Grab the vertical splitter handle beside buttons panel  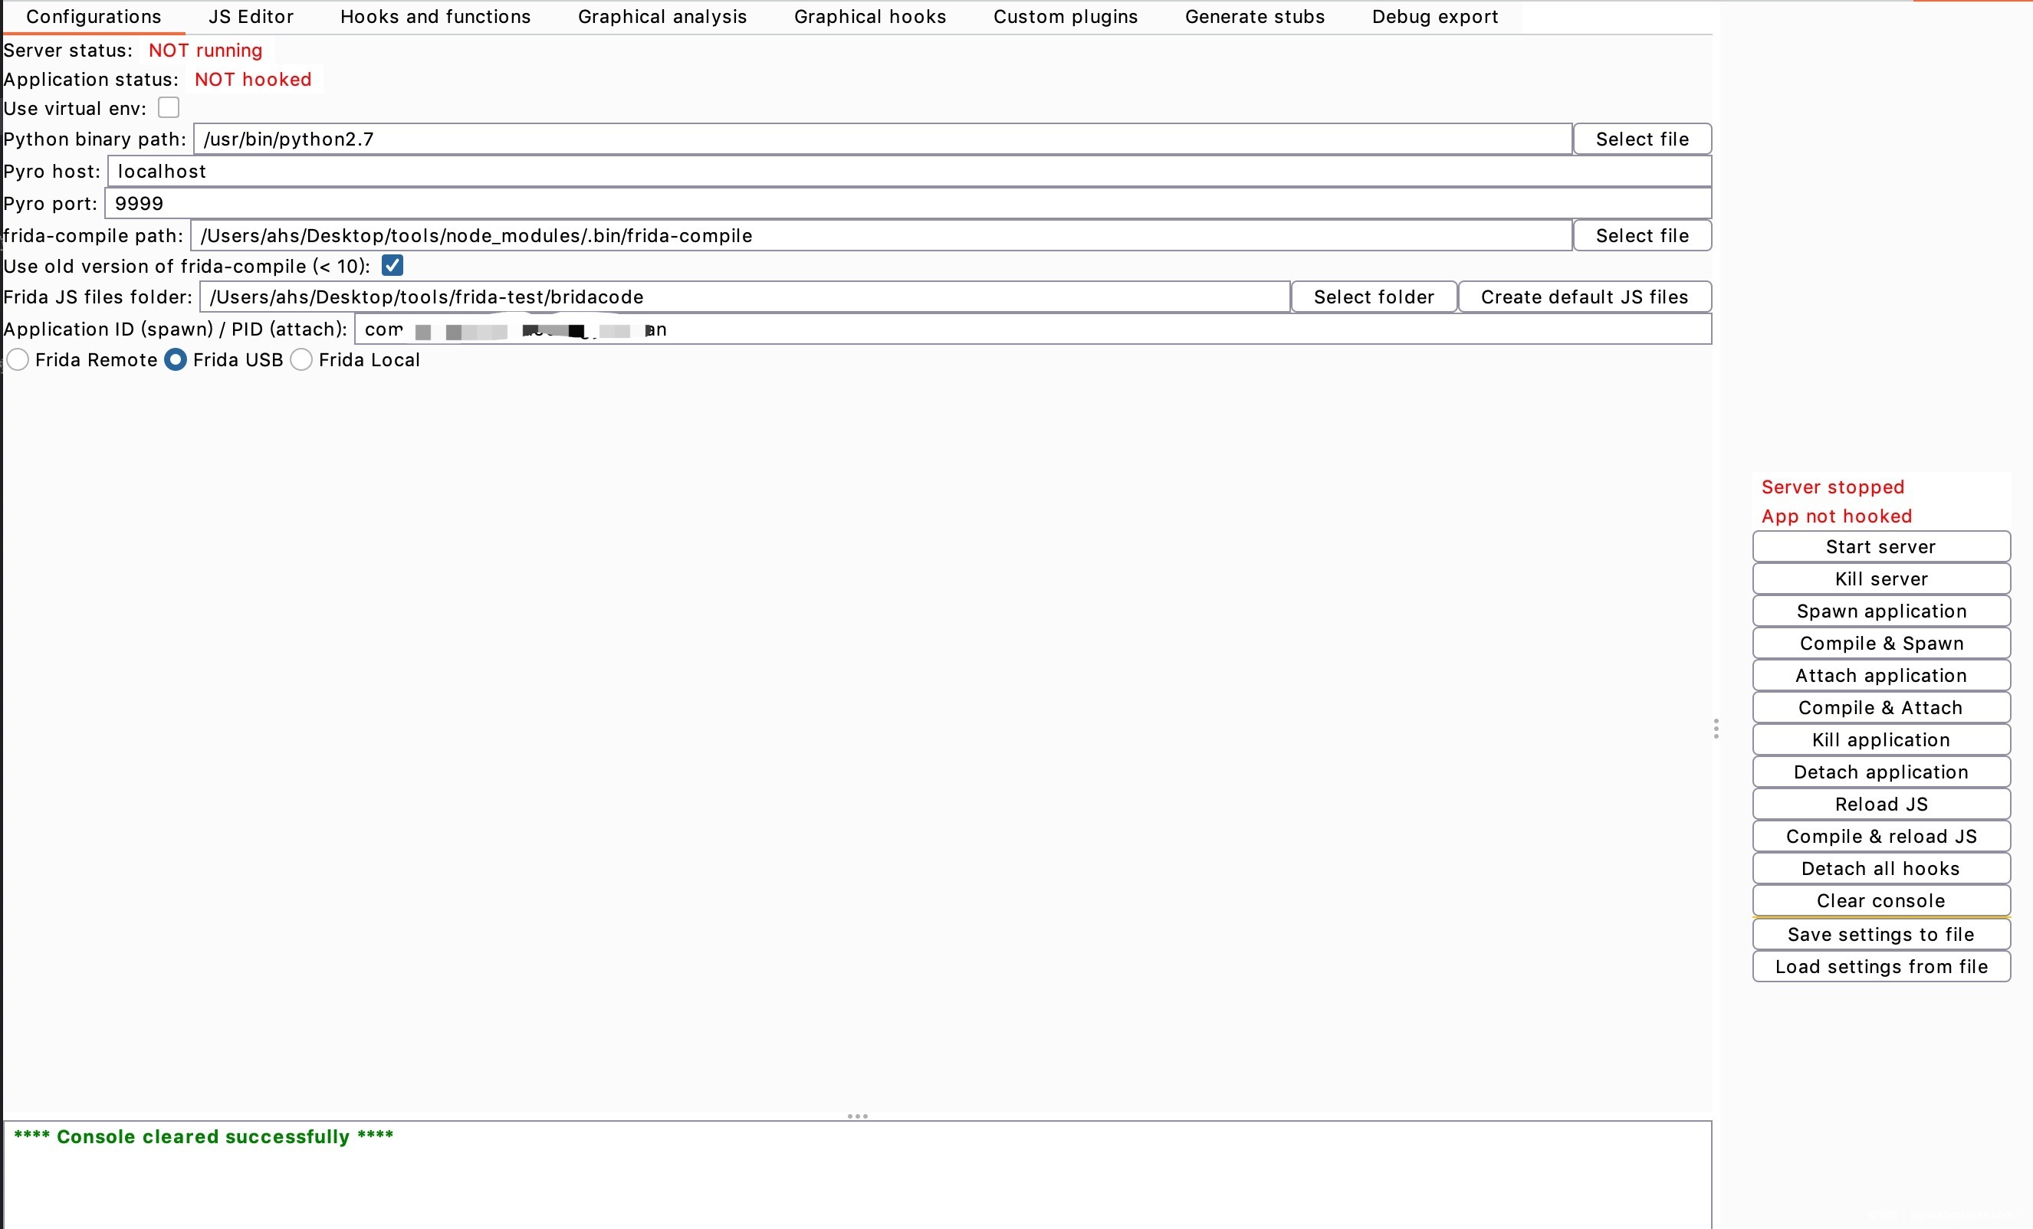tap(1716, 729)
